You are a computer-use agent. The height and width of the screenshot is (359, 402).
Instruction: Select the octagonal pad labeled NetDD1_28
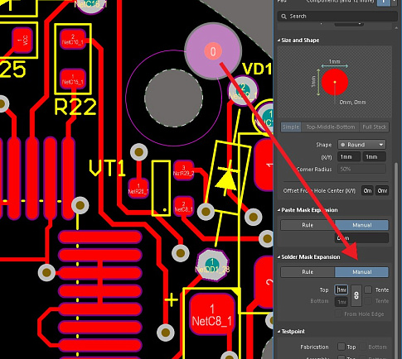pyautogui.click(x=212, y=265)
